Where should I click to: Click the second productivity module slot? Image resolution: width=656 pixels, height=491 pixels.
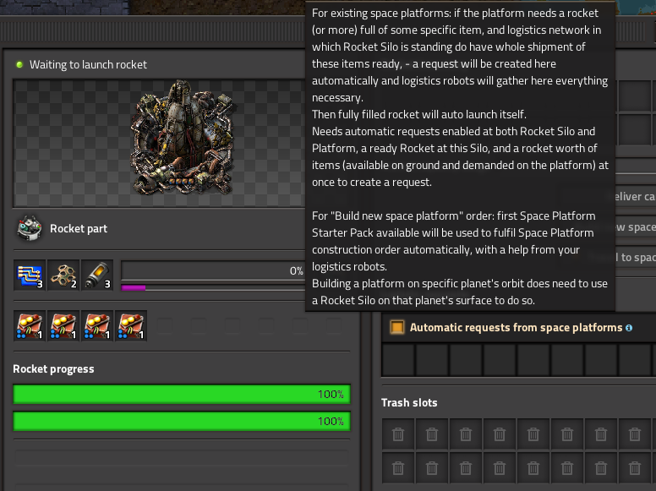(x=63, y=326)
